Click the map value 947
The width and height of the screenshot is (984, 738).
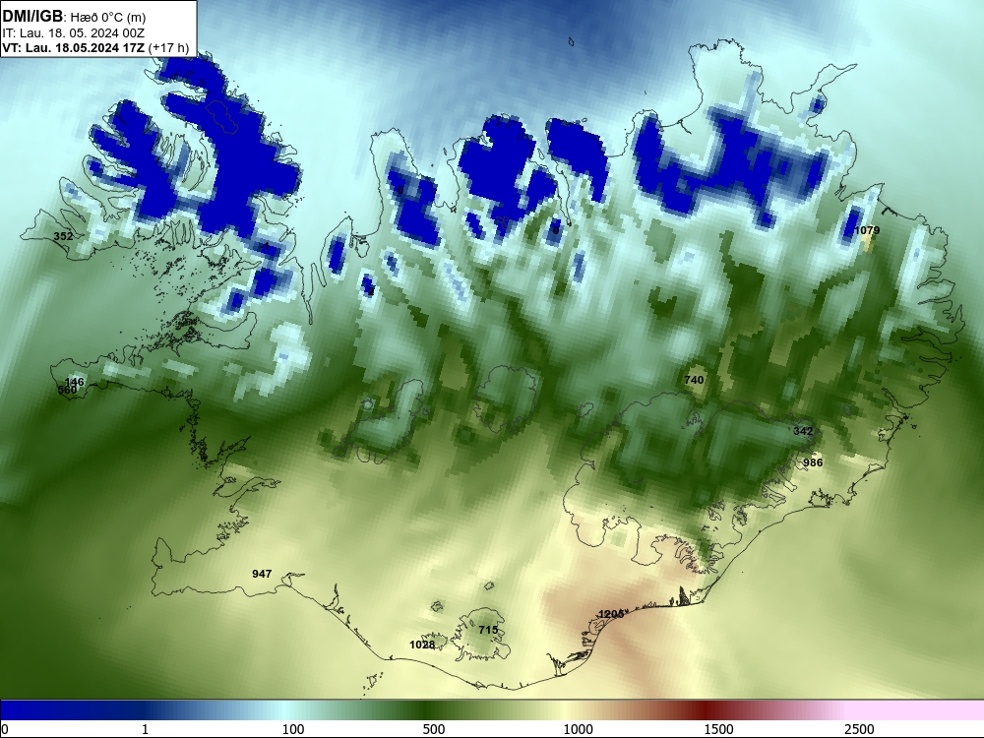262,574
